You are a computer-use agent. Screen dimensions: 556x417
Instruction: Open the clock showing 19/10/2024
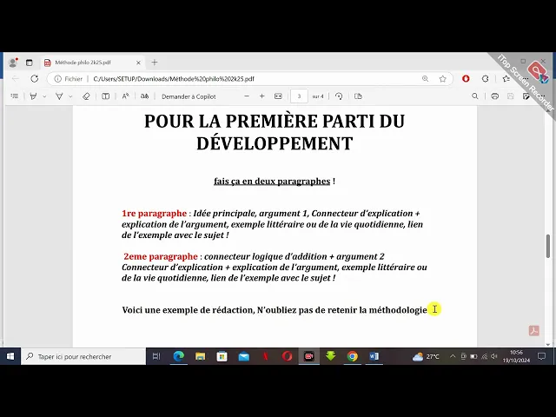[x=516, y=356]
